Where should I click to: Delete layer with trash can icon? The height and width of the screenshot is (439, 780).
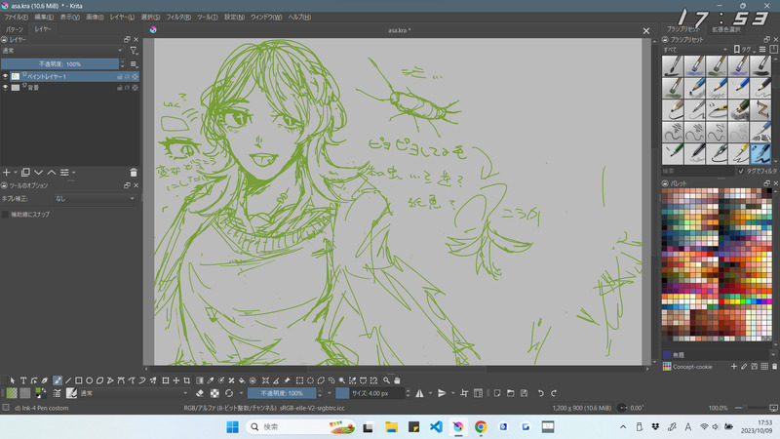pyautogui.click(x=134, y=172)
